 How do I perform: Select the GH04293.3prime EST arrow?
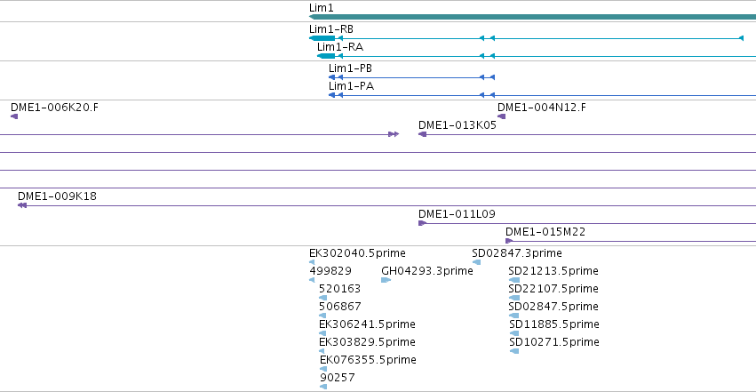coord(386,280)
